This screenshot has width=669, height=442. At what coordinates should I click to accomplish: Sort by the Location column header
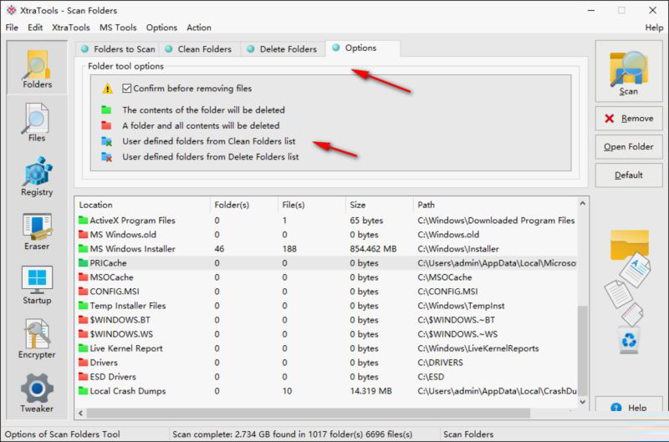click(x=142, y=205)
